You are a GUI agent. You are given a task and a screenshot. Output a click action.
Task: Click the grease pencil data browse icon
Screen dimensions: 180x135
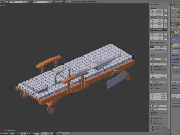click(152, 47)
